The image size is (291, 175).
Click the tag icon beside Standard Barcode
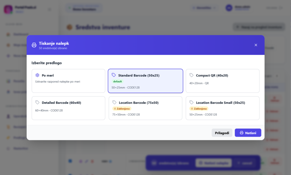(114, 75)
